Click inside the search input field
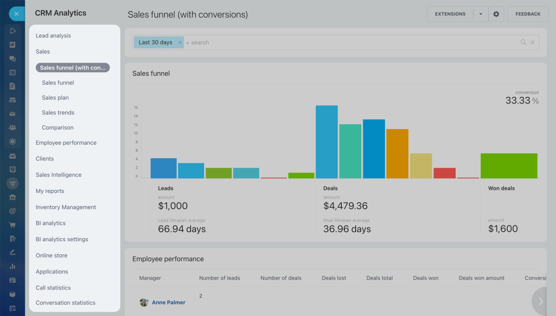Viewport: 556px width, 316px height. (261, 42)
